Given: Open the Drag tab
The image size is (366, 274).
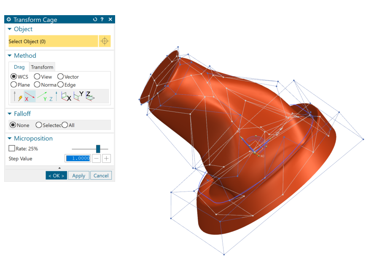Looking at the screenshot, I should [x=19, y=67].
